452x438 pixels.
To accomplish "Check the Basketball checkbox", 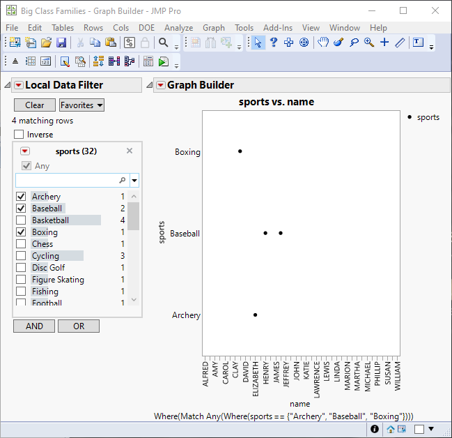I will tap(21, 220).
